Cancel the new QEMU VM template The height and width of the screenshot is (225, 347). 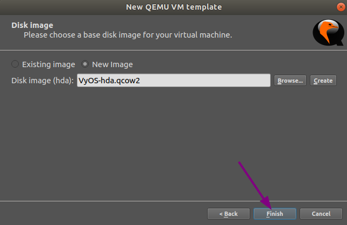321,214
